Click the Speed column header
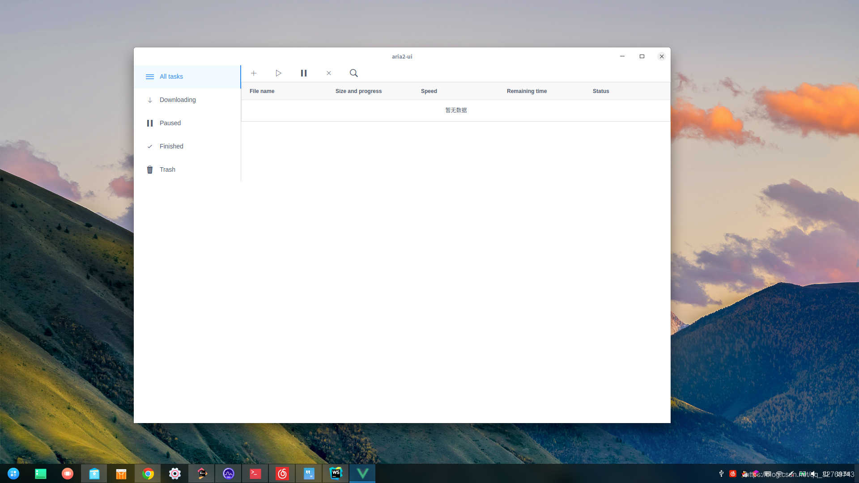This screenshot has height=483, width=859. (429, 91)
